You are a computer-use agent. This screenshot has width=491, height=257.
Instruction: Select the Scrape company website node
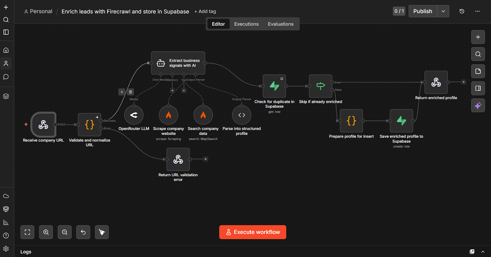[168, 115]
